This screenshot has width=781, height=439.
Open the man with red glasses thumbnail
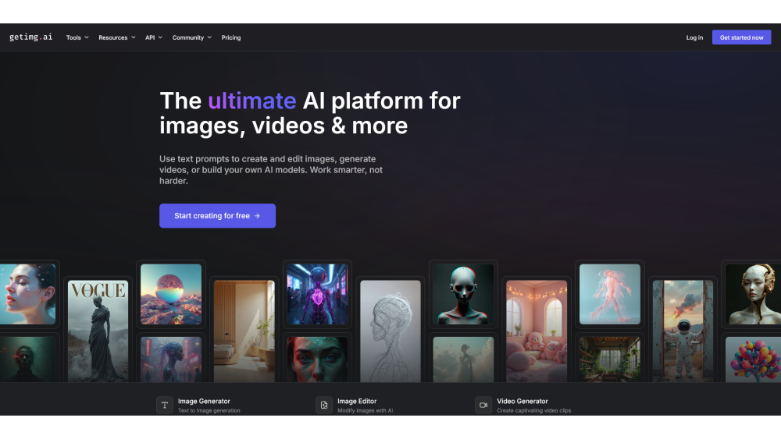[28, 359]
